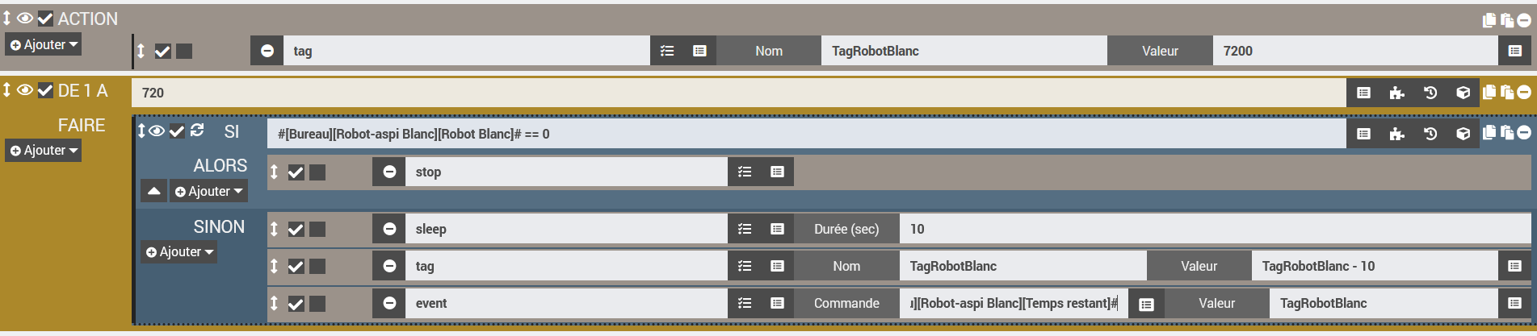Open the Ajouter dropdown in the SINON section

tap(179, 252)
